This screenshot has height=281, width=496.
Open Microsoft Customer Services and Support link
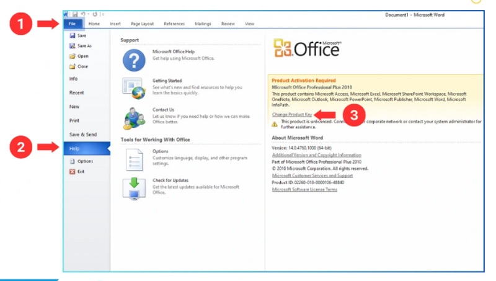click(312, 176)
